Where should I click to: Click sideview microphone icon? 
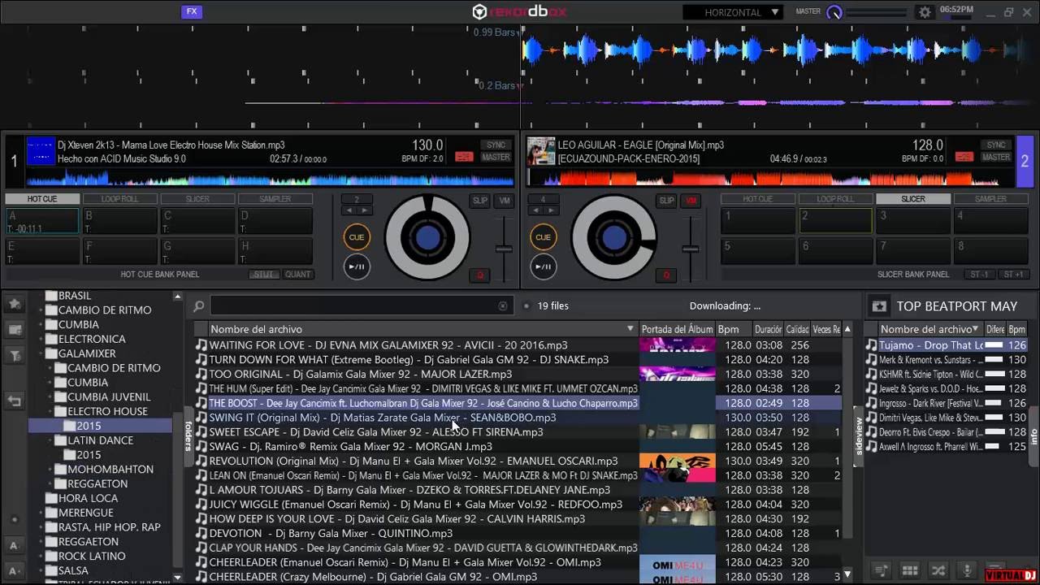[x=967, y=570]
